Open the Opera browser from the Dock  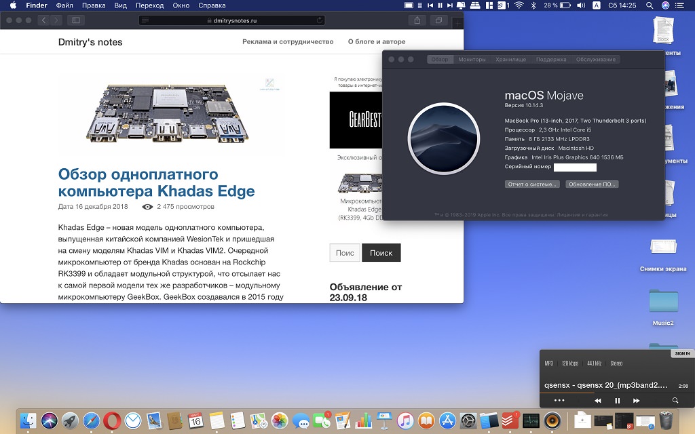112,420
